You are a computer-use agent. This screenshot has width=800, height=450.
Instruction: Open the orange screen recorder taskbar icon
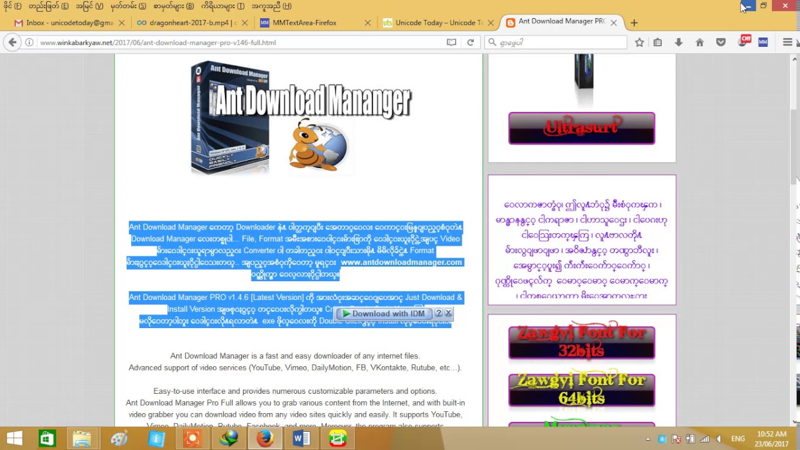click(192, 439)
